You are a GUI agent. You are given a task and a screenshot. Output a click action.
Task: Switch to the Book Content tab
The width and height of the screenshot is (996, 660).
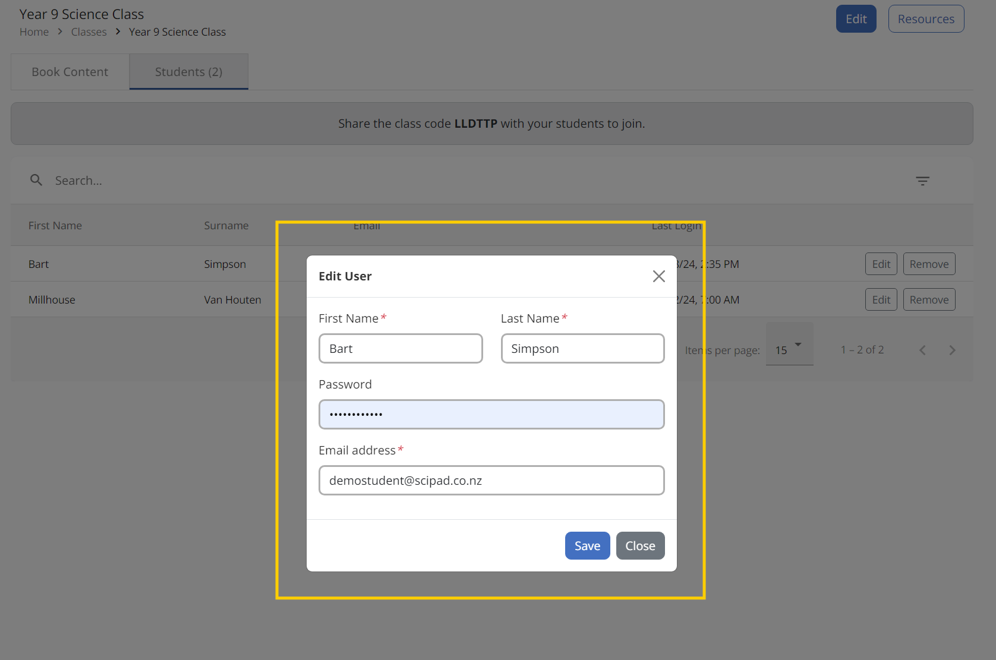70,72
